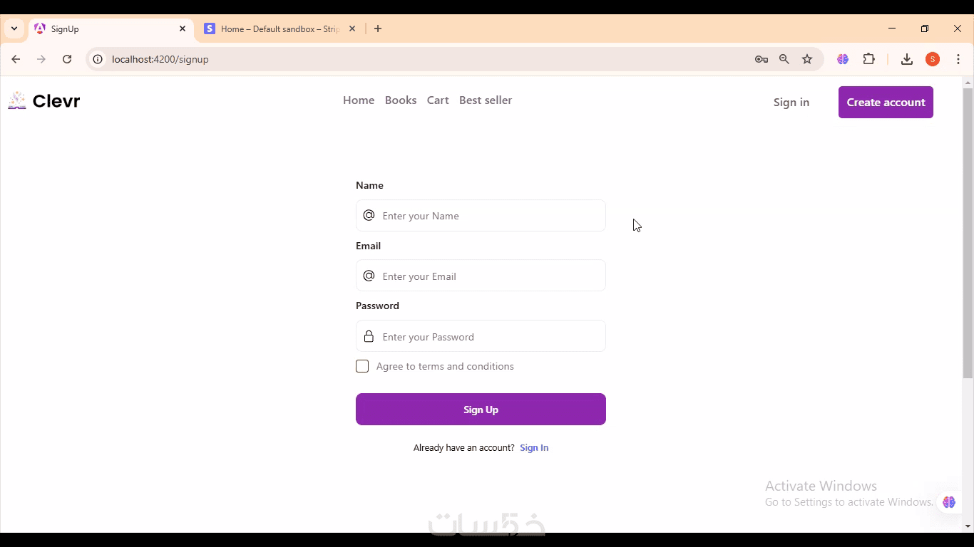Click the bookmark star icon
974x547 pixels.
pyautogui.click(x=807, y=59)
